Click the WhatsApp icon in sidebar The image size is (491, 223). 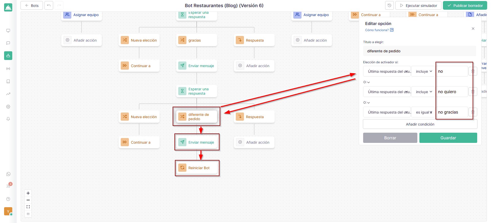click(8, 174)
